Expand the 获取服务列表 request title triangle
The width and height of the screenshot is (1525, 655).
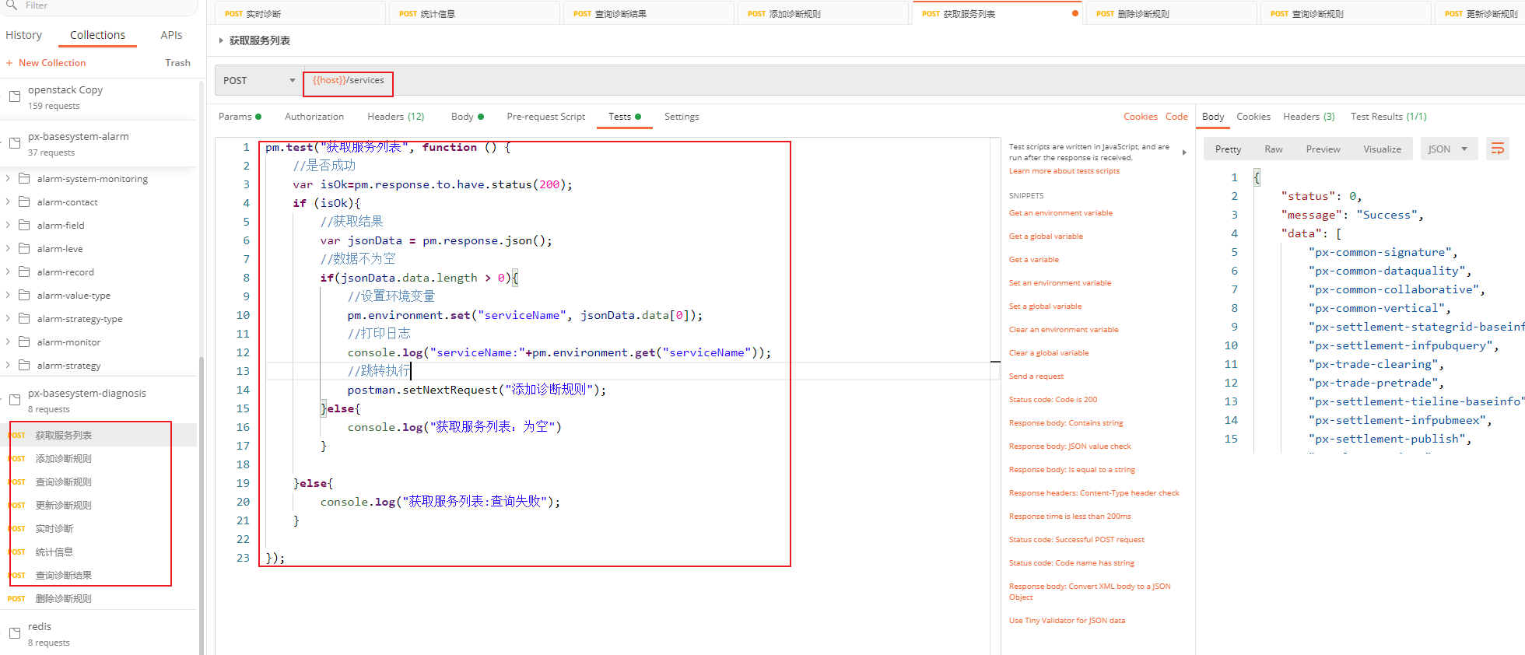221,40
